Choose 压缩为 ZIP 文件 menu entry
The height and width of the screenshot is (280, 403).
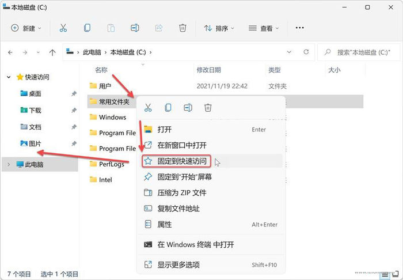click(x=182, y=192)
